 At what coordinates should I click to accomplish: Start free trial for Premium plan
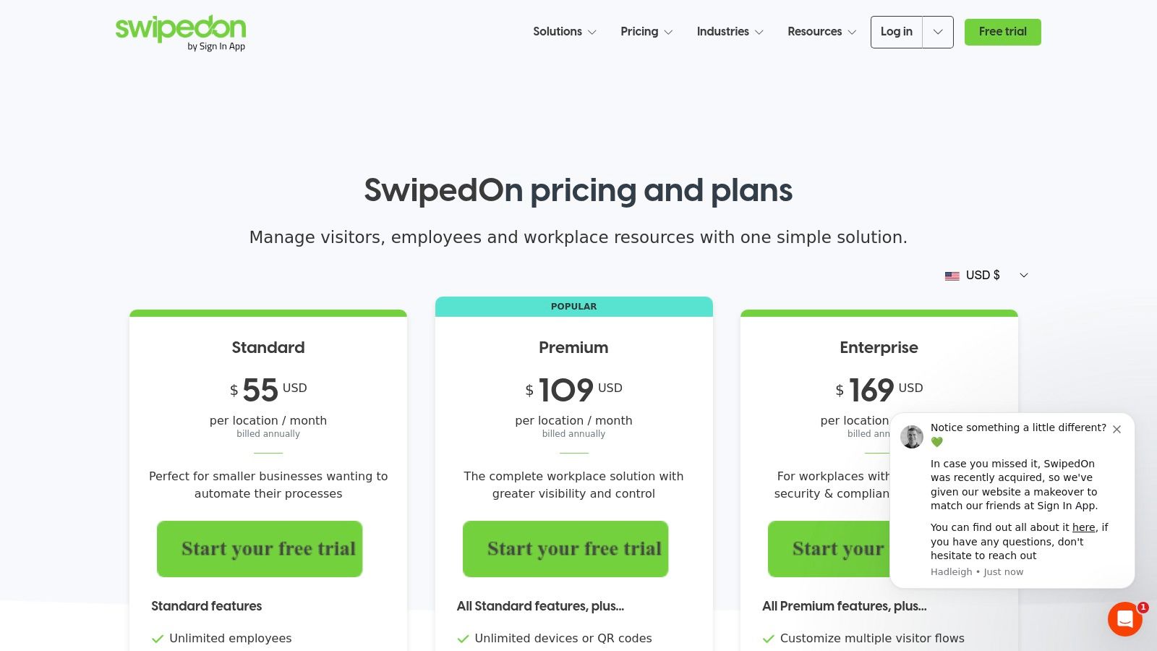(565, 549)
